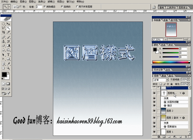Image resolution: width=193 pixels, height=140 pixels.
Task: Toggle visibility of 图案叠加 effect
Action: [x=154, y=127]
